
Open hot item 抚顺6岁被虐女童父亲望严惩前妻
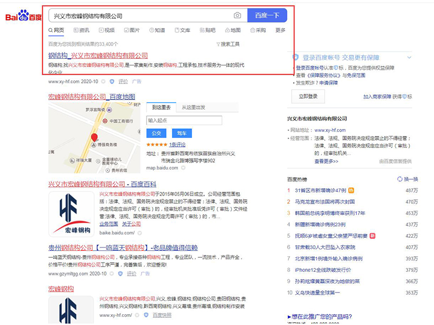tap(331, 236)
